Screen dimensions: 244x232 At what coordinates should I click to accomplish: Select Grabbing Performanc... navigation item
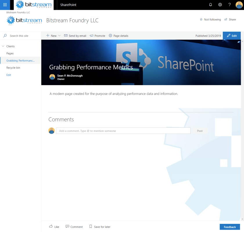[21, 60]
